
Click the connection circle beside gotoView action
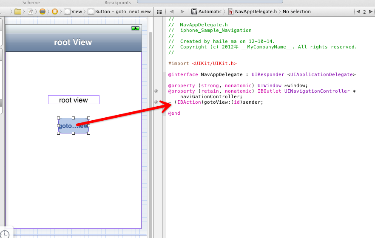pyautogui.click(x=156, y=102)
